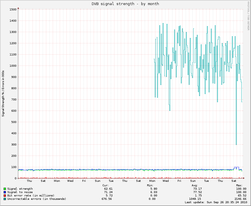Click the average value 77.52
251x206 pixels.
[x=197, y=192]
